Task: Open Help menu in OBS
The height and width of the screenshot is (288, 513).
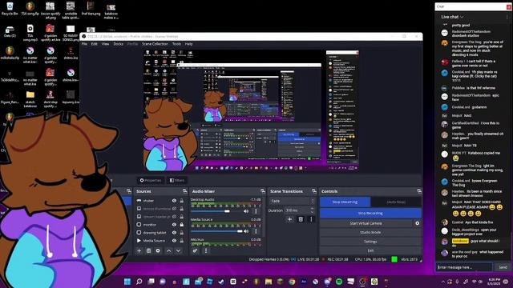Action: pos(189,44)
